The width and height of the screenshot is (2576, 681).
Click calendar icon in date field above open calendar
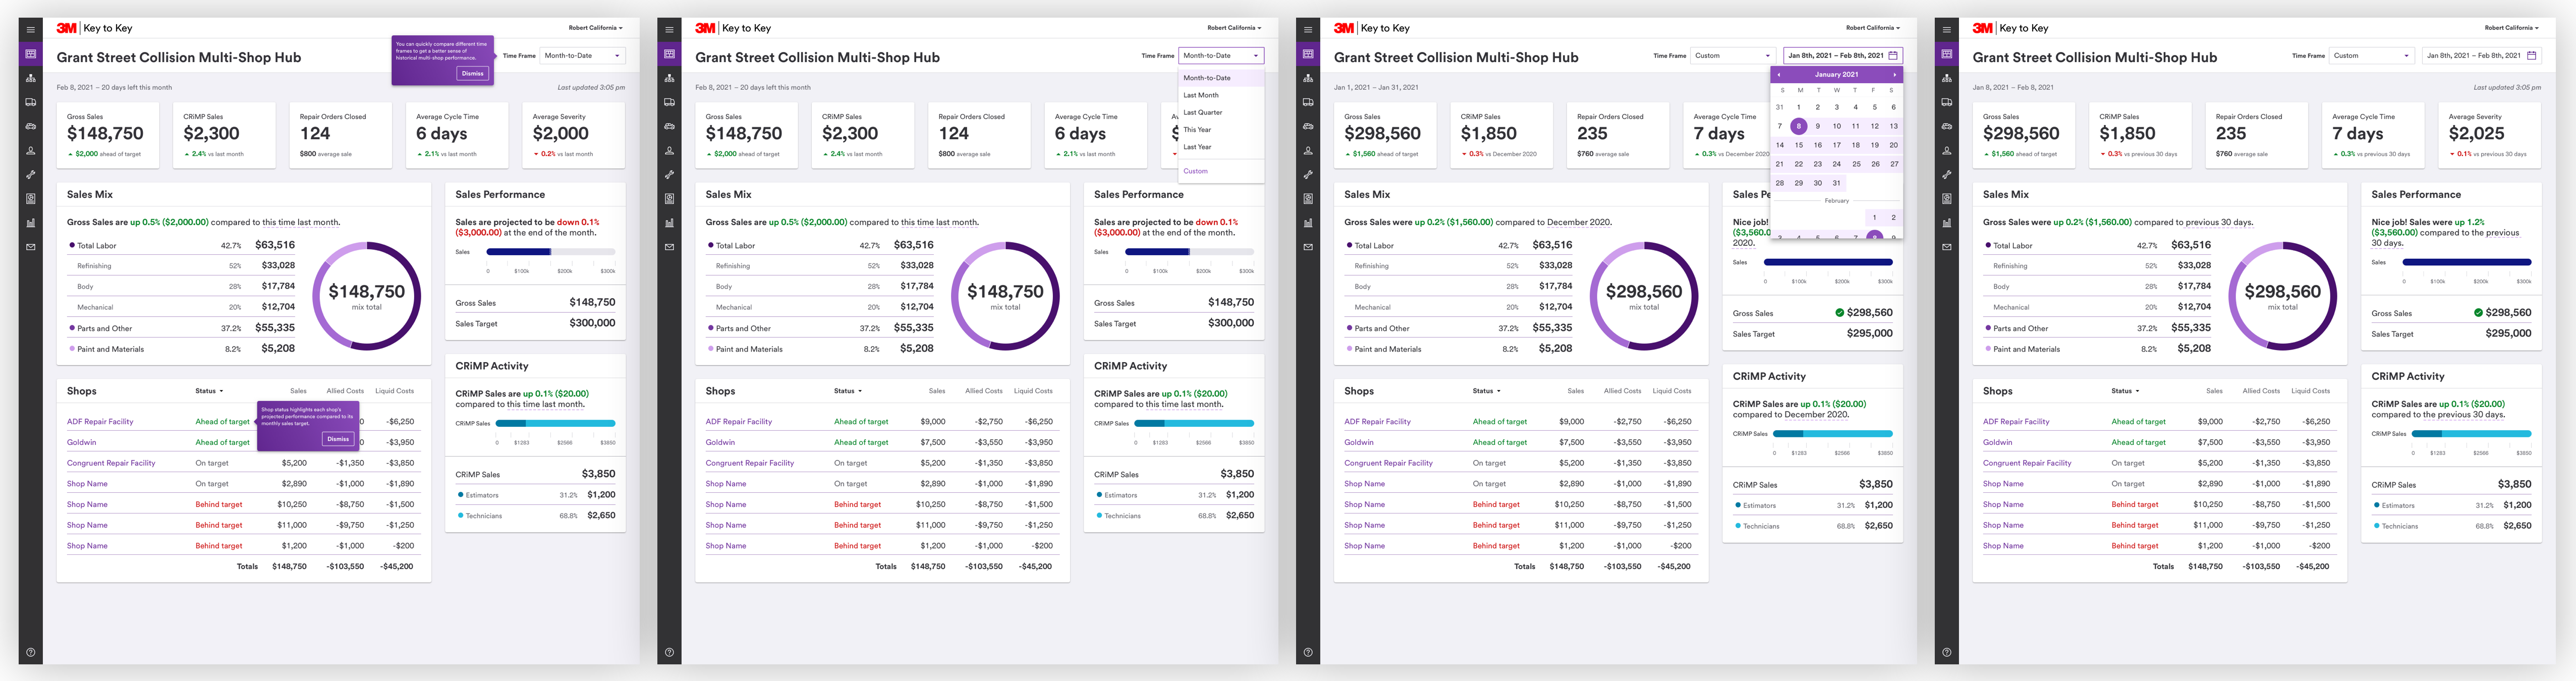point(1893,56)
